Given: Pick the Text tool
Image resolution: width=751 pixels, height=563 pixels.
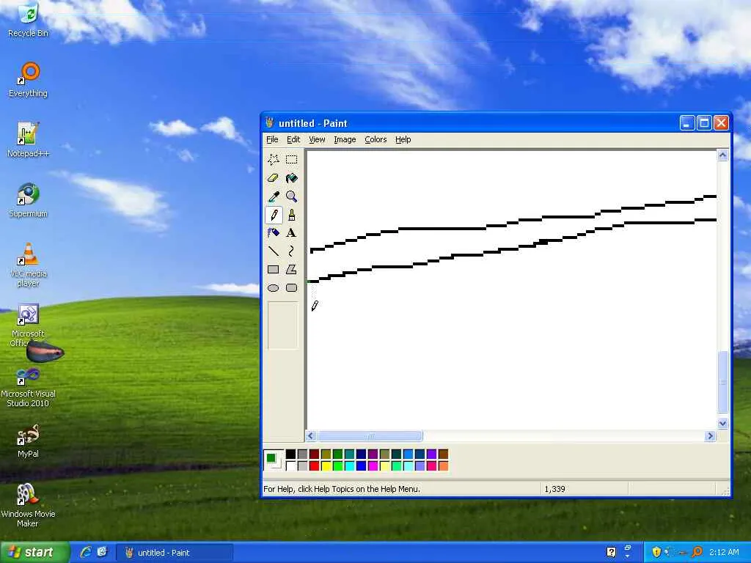Looking at the screenshot, I should pyautogui.click(x=291, y=233).
